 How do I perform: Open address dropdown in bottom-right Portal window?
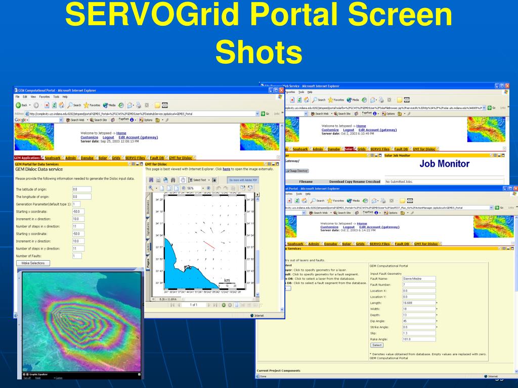(492, 208)
